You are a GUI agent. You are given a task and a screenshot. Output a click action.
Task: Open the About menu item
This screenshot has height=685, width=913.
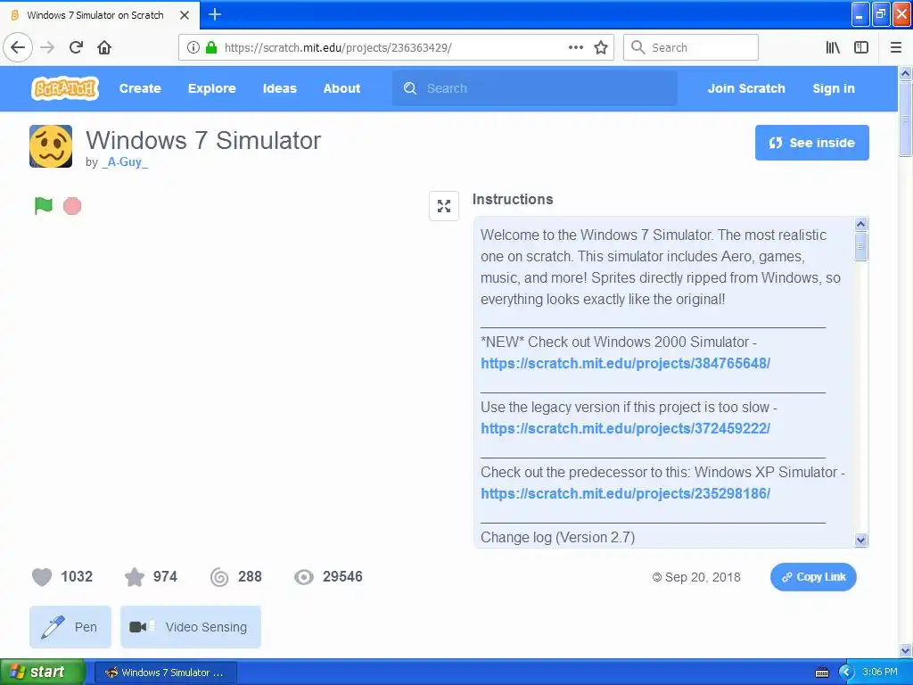point(341,88)
